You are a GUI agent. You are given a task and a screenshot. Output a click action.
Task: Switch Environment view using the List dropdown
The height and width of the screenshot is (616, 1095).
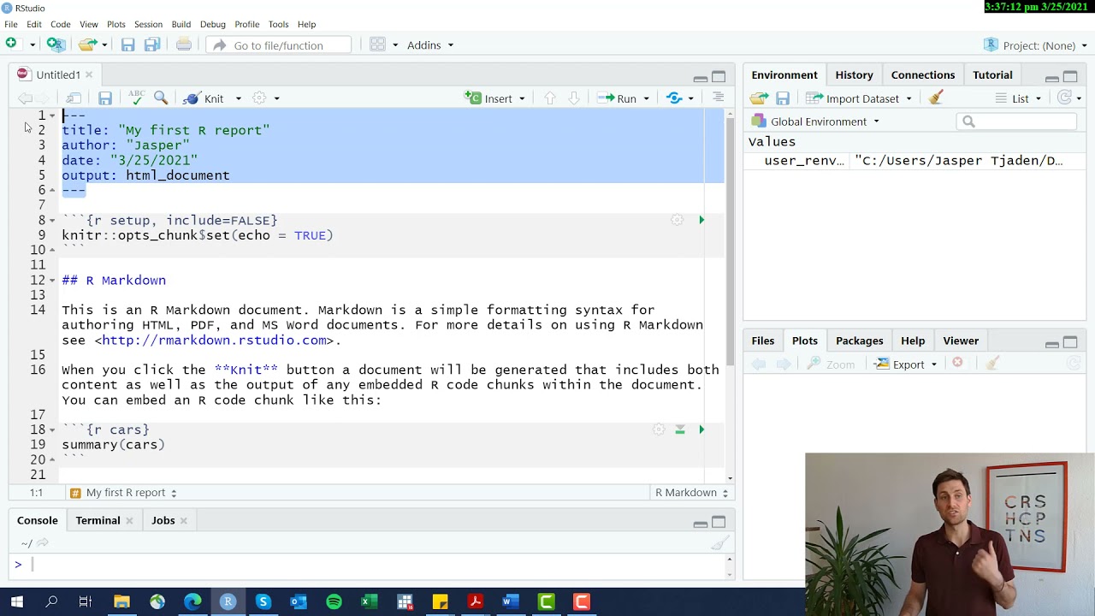[1019, 98]
